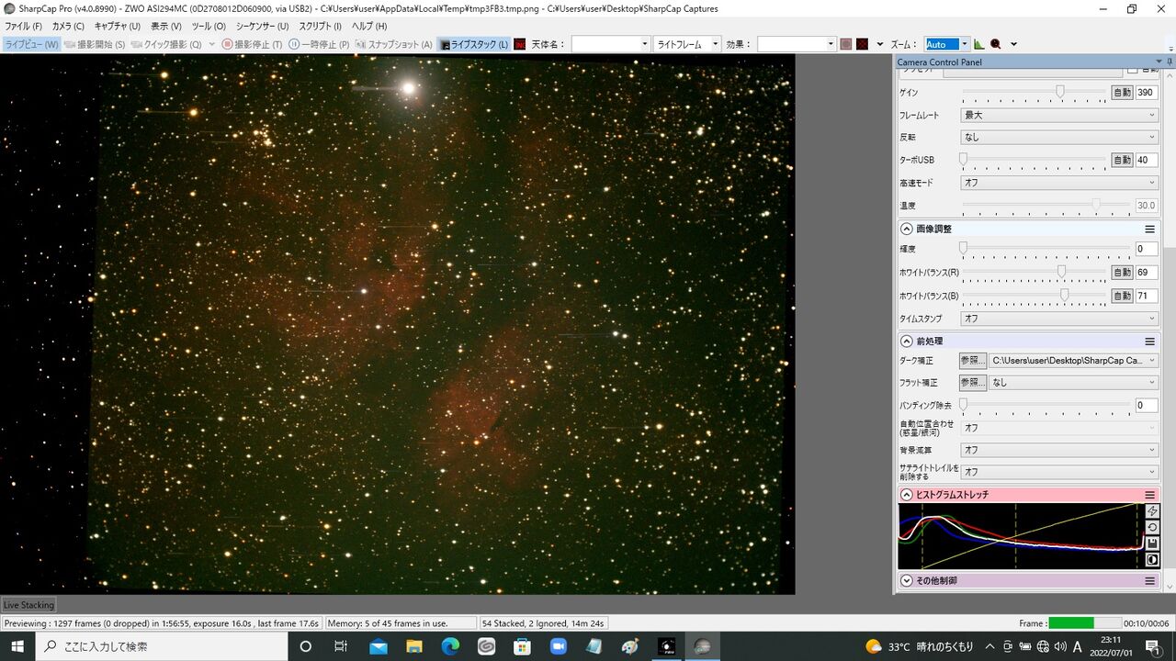This screenshot has width=1176, height=661.
Task: Click Pause (一時停止) toolbar button
Action: pyautogui.click(x=319, y=44)
